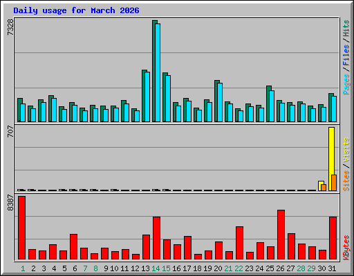Click day label 15 on the x-axis
This screenshot has width=354, height=276.
166,268
